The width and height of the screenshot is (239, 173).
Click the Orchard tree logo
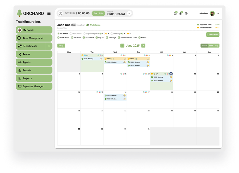tap(19, 13)
